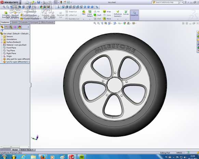Open ConfigurationManager tab icon
199x159 pixels.
click(11, 27)
